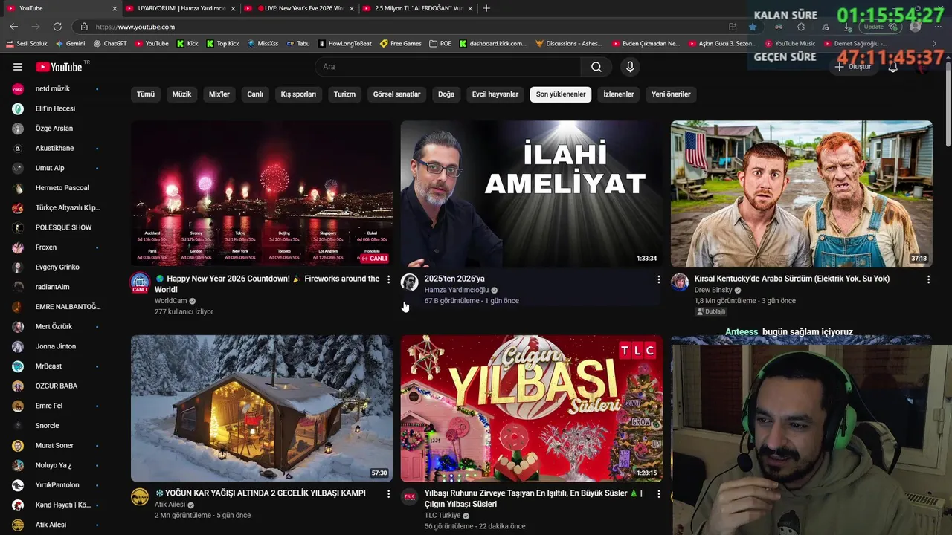Image resolution: width=952 pixels, height=535 pixels.
Task: Click the Drew Binsky channel name link
Action: point(713,290)
